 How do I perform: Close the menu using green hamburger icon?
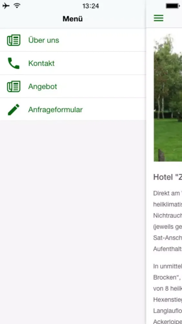coord(158,18)
